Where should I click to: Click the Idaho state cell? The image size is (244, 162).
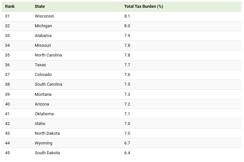[x=40, y=124]
